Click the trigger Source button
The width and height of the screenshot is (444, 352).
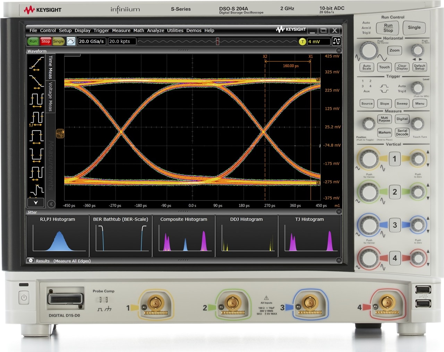click(367, 104)
